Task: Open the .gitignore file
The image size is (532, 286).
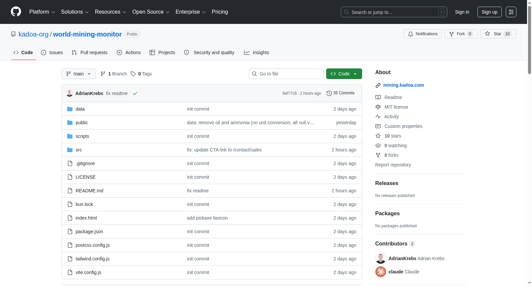Action: pos(85,163)
